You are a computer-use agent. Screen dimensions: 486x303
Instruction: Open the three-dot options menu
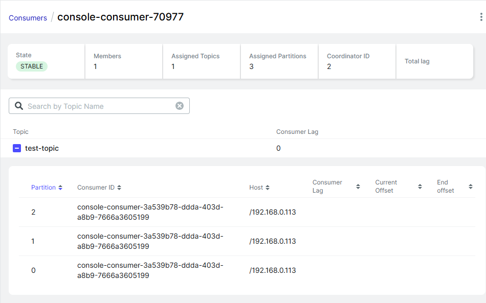point(481,17)
